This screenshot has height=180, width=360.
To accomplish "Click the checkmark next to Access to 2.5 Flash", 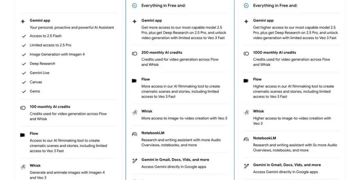I will pos(24,36).
